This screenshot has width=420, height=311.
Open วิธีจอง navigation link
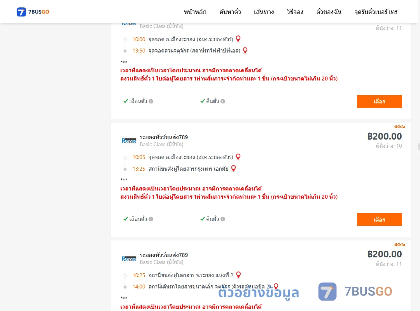(x=295, y=12)
